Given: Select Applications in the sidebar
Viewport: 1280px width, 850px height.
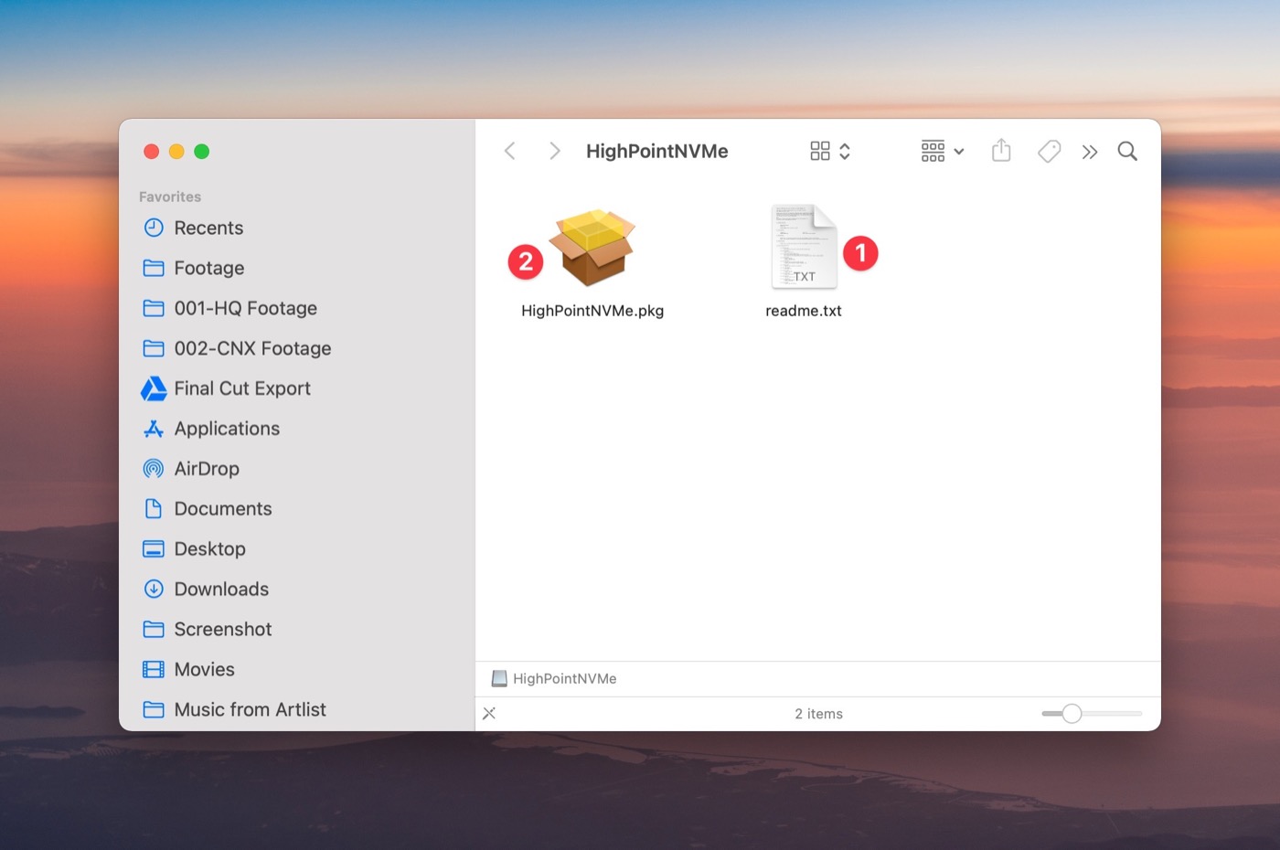Looking at the screenshot, I should tap(227, 429).
